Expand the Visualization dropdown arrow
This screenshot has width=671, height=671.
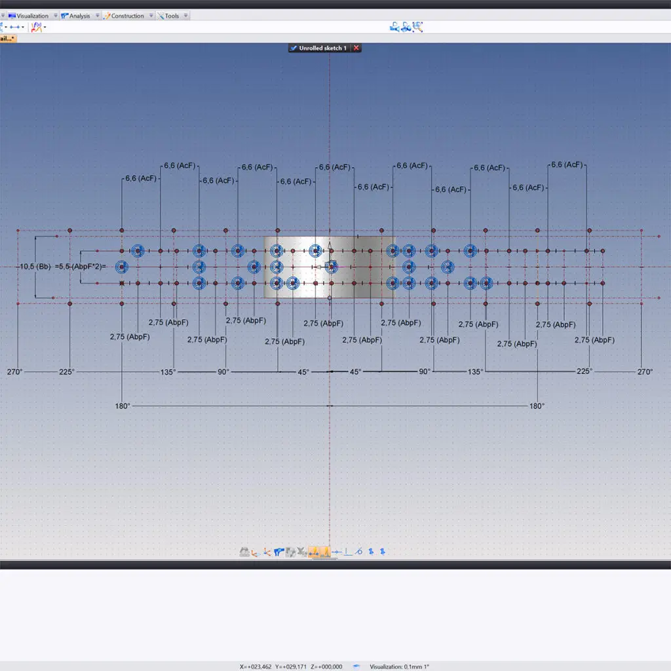coord(55,16)
